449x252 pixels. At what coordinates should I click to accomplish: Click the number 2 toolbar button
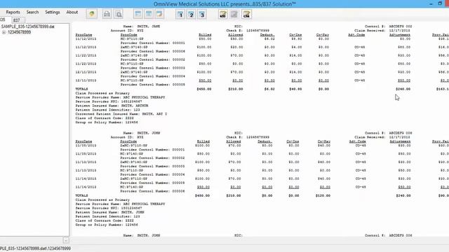(192, 14)
